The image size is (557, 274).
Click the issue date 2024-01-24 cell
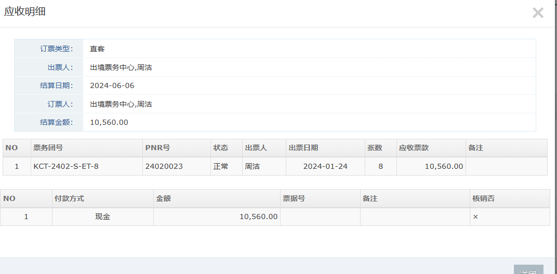coord(325,166)
